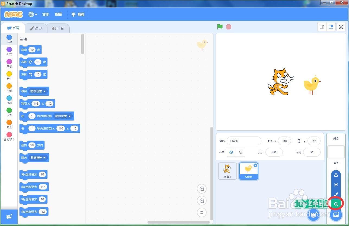
Task: Switch to large stage layout
Action: [331, 27]
